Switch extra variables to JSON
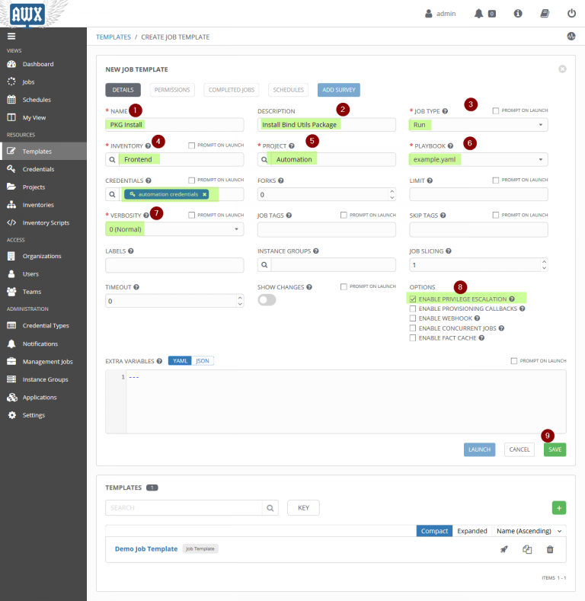The image size is (585, 601). pyautogui.click(x=203, y=361)
